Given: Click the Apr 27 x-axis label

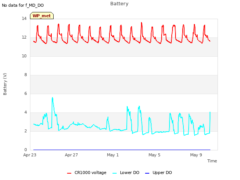Looking at the screenshot, I should tap(71, 155).
